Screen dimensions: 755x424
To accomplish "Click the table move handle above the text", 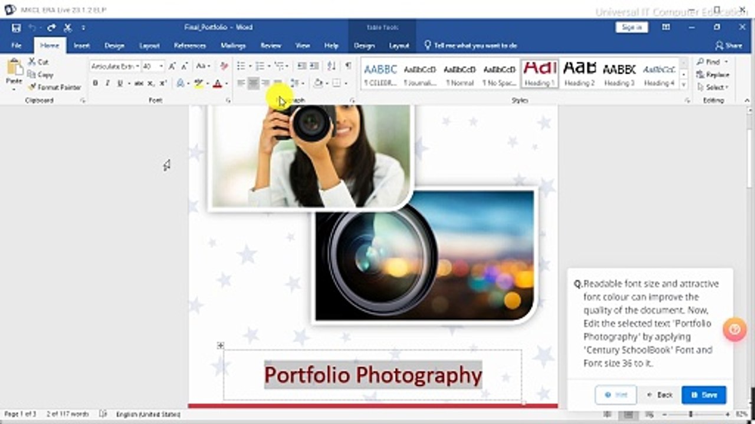I will (x=220, y=346).
